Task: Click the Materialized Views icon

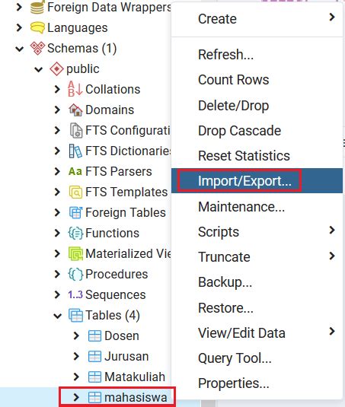Action: click(75, 253)
